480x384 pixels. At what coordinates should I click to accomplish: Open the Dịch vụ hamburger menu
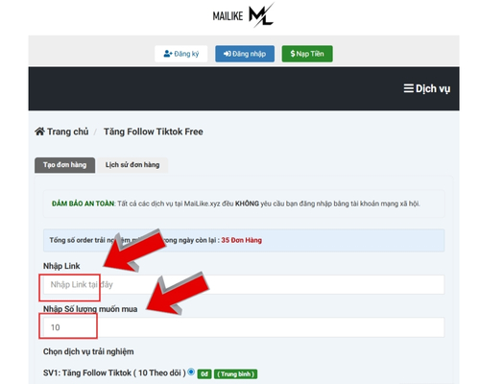click(x=427, y=88)
